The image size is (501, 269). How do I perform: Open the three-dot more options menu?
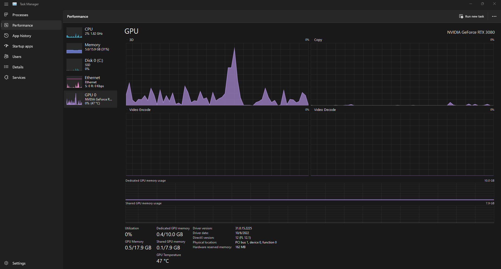pyautogui.click(x=494, y=16)
